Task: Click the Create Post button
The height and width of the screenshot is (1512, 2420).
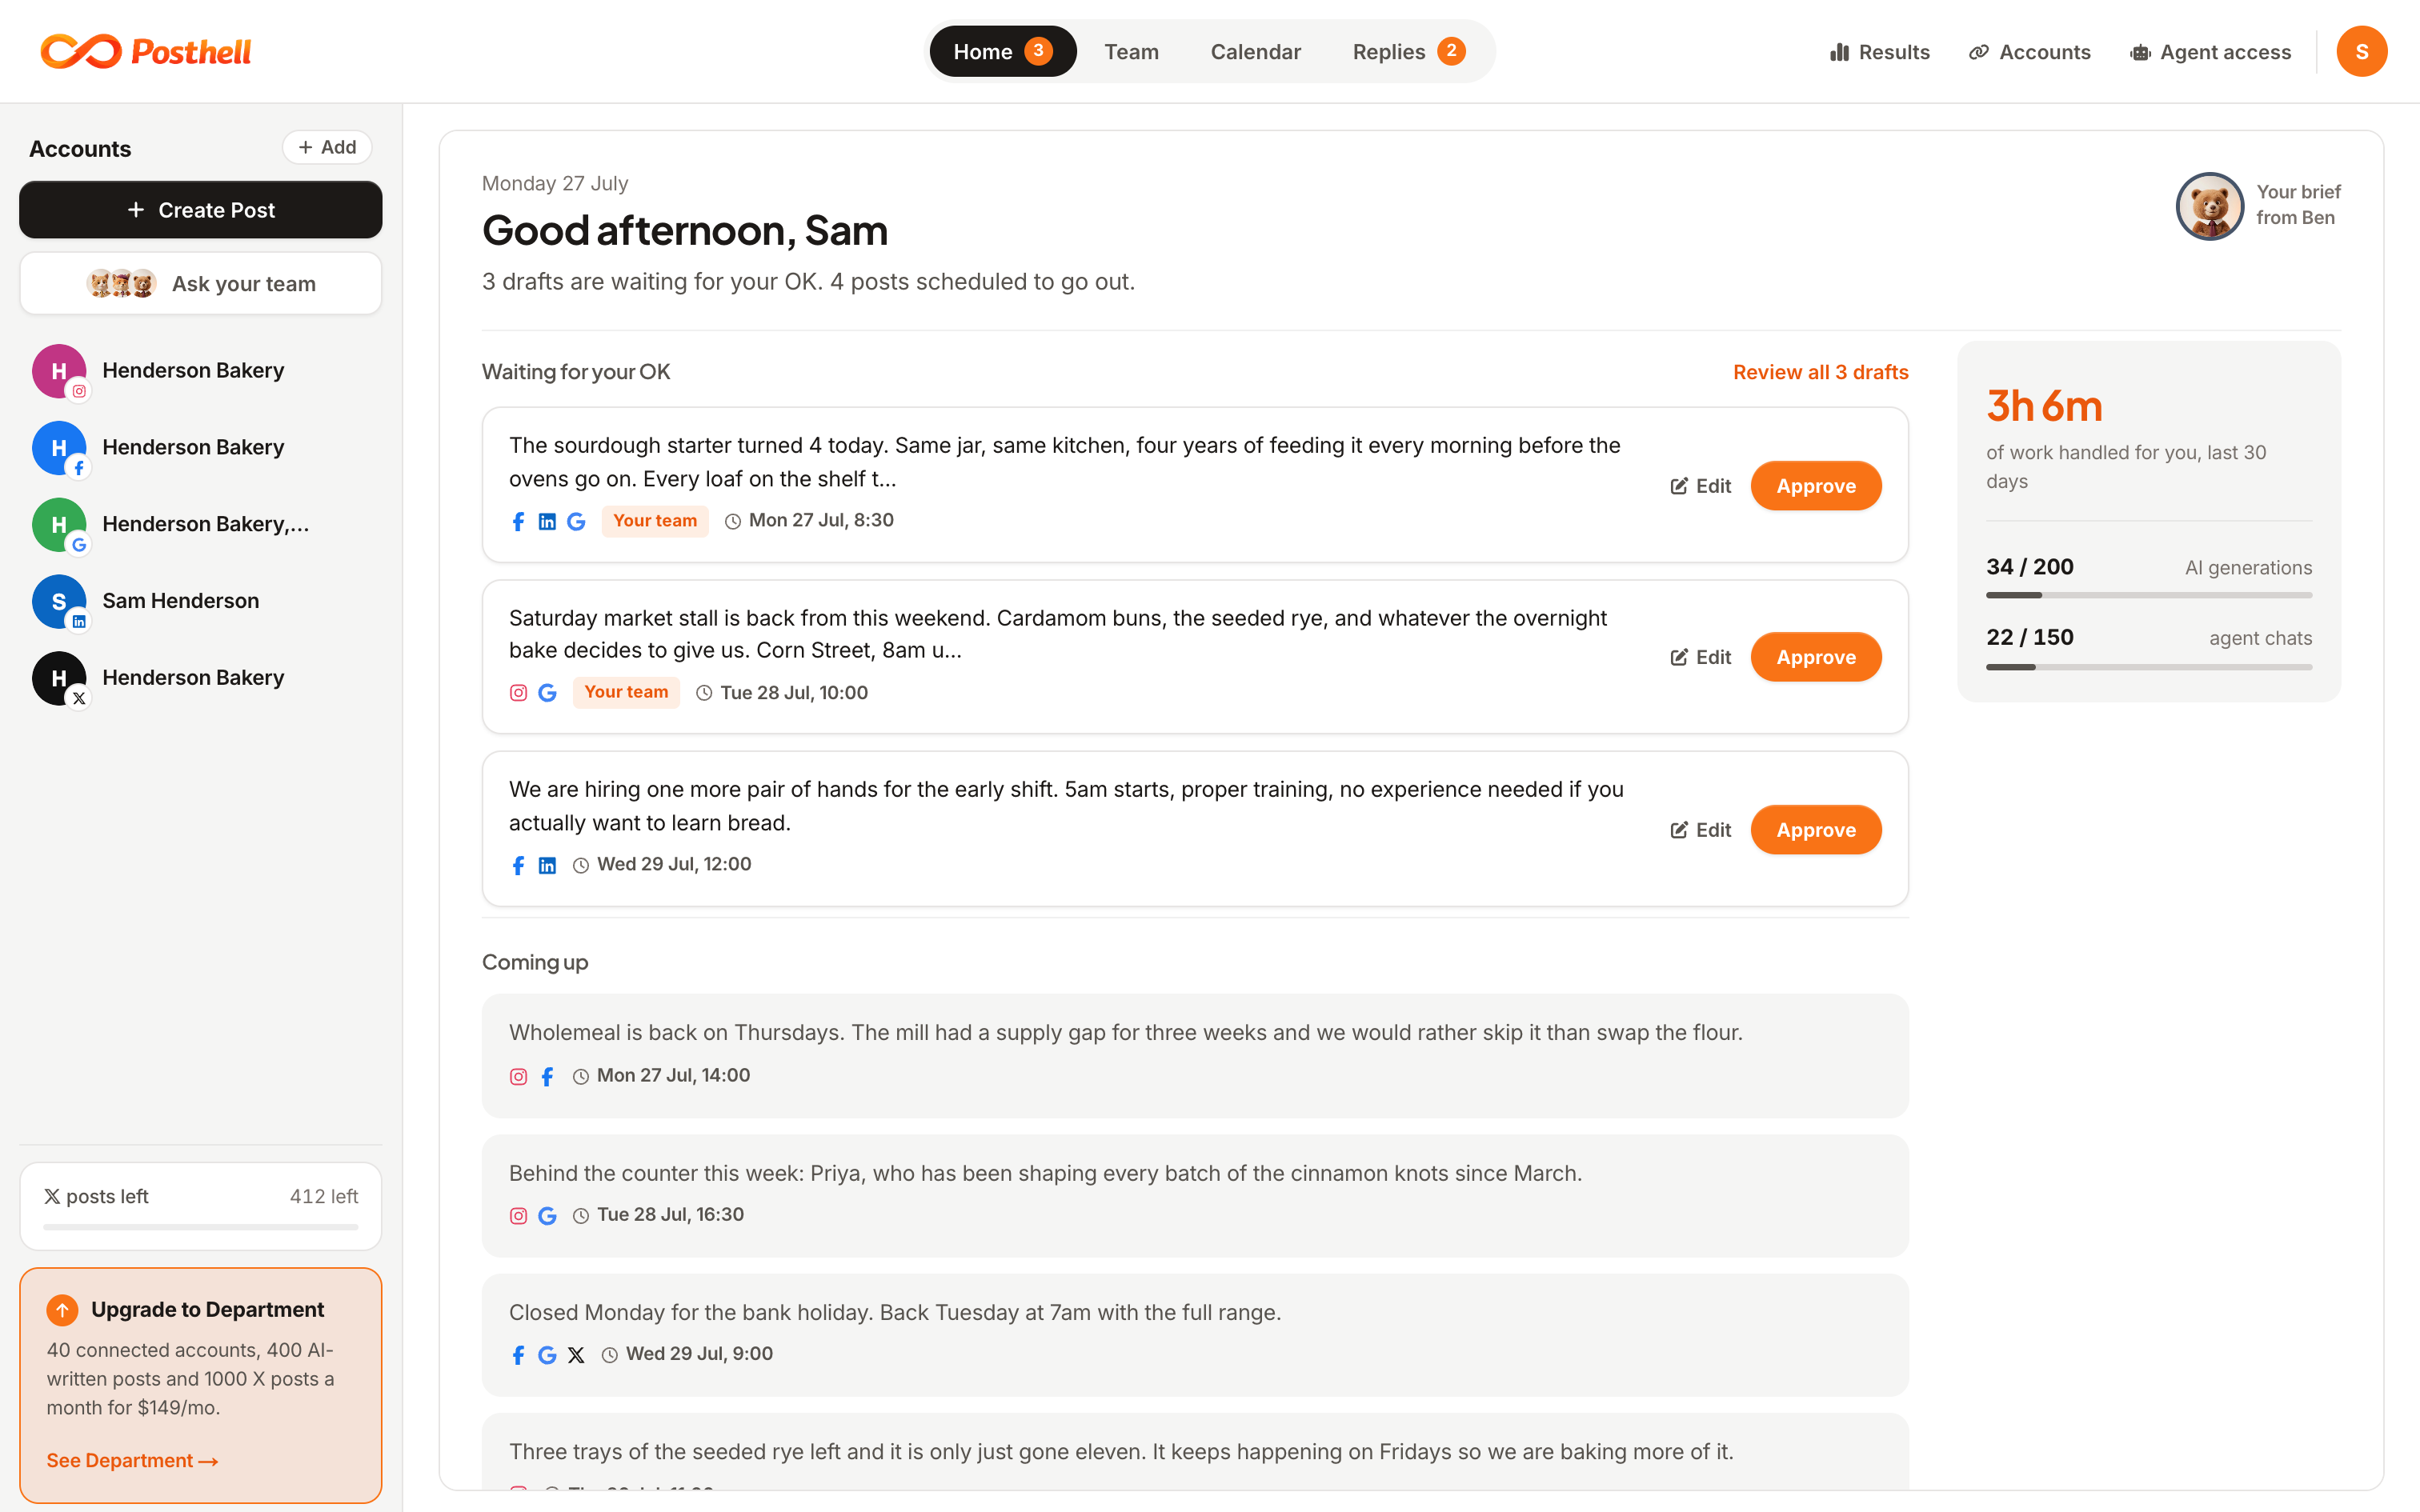Action: point(200,210)
